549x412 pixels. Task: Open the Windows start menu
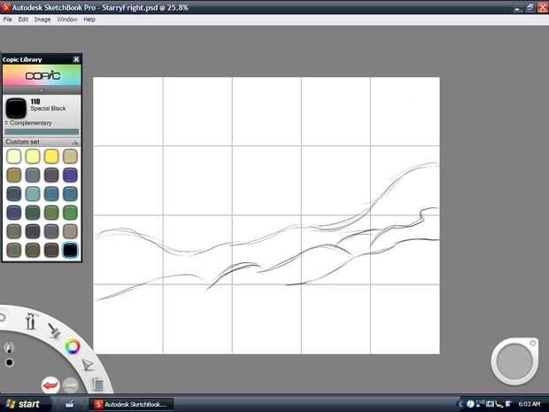tap(23, 404)
